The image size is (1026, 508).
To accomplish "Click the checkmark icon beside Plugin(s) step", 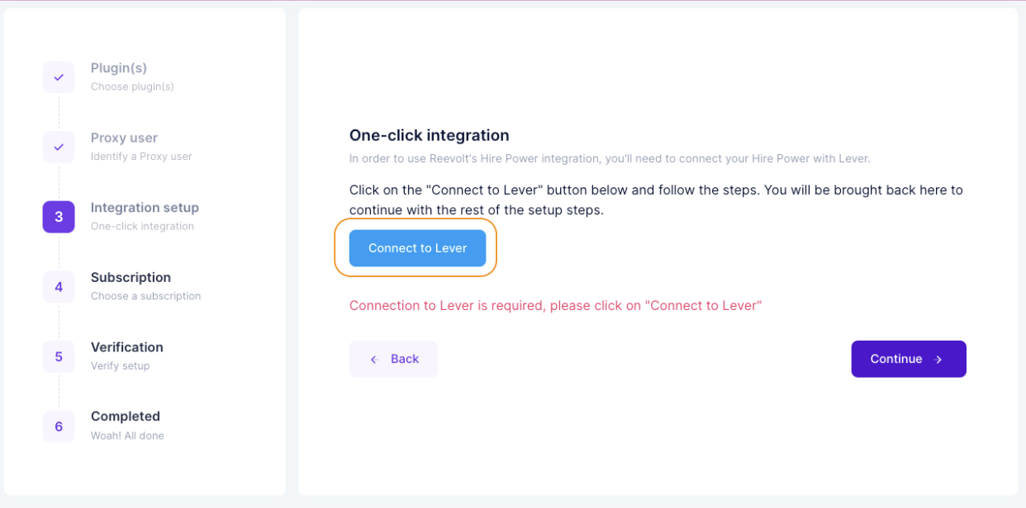I will coord(58,77).
